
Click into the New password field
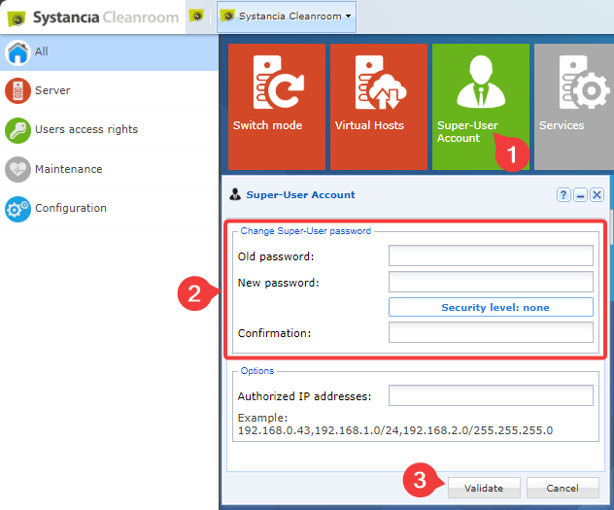point(491,282)
